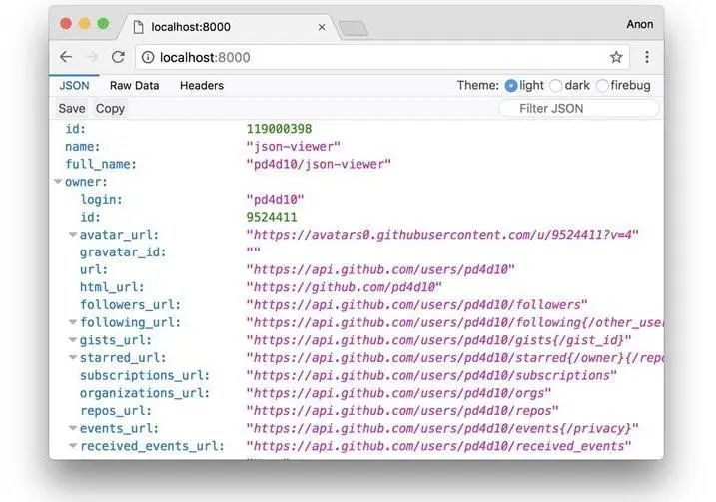The image size is (716, 502).
Task: Switch to the Raw Data tab
Action: 134,86
